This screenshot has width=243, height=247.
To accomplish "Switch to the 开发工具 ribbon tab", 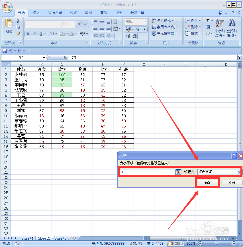I will 137,13.
